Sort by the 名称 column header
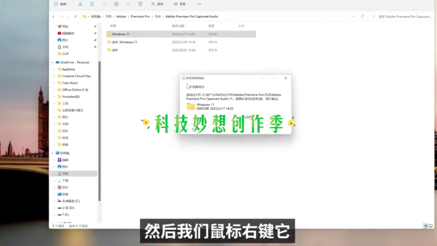 tap(113, 26)
